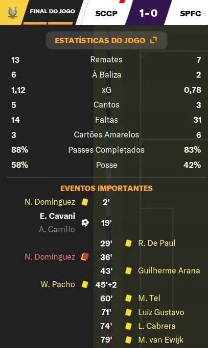Image resolution: width=208 pixels, height=348 pixels.
Task: Click the yellow card icon next to M. Tel
Action: click(x=128, y=298)
